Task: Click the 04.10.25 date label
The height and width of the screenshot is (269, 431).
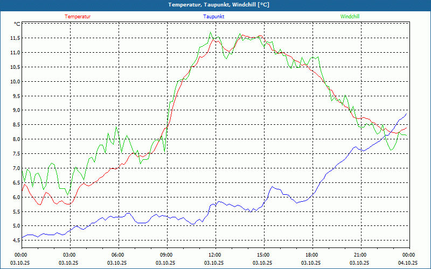Action: (408, 263)
